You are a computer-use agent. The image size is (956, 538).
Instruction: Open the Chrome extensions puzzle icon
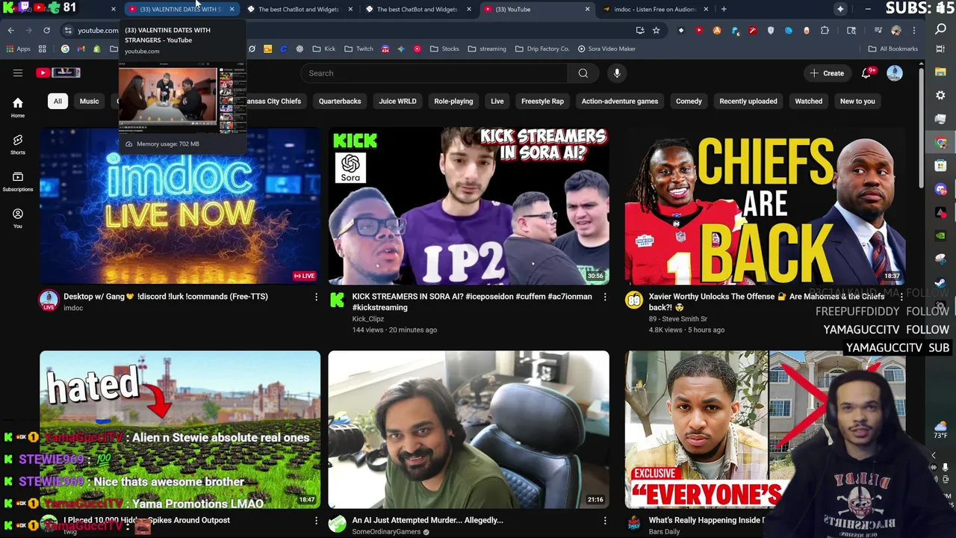coord(825,31)
